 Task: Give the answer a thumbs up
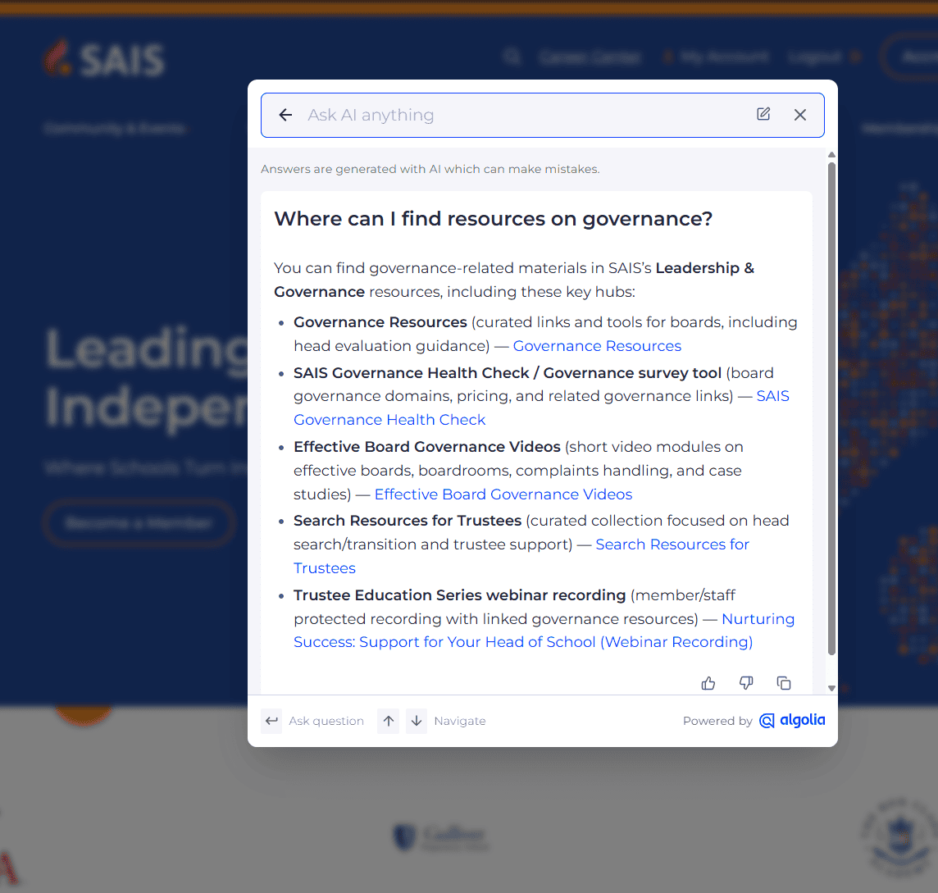coord(708,683)
